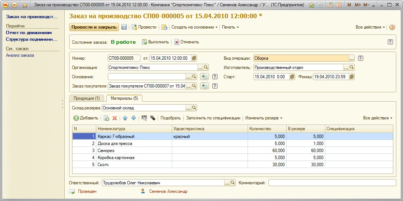Select the Саморез row in materials table
403x201 pixels.
coord(134,151)
